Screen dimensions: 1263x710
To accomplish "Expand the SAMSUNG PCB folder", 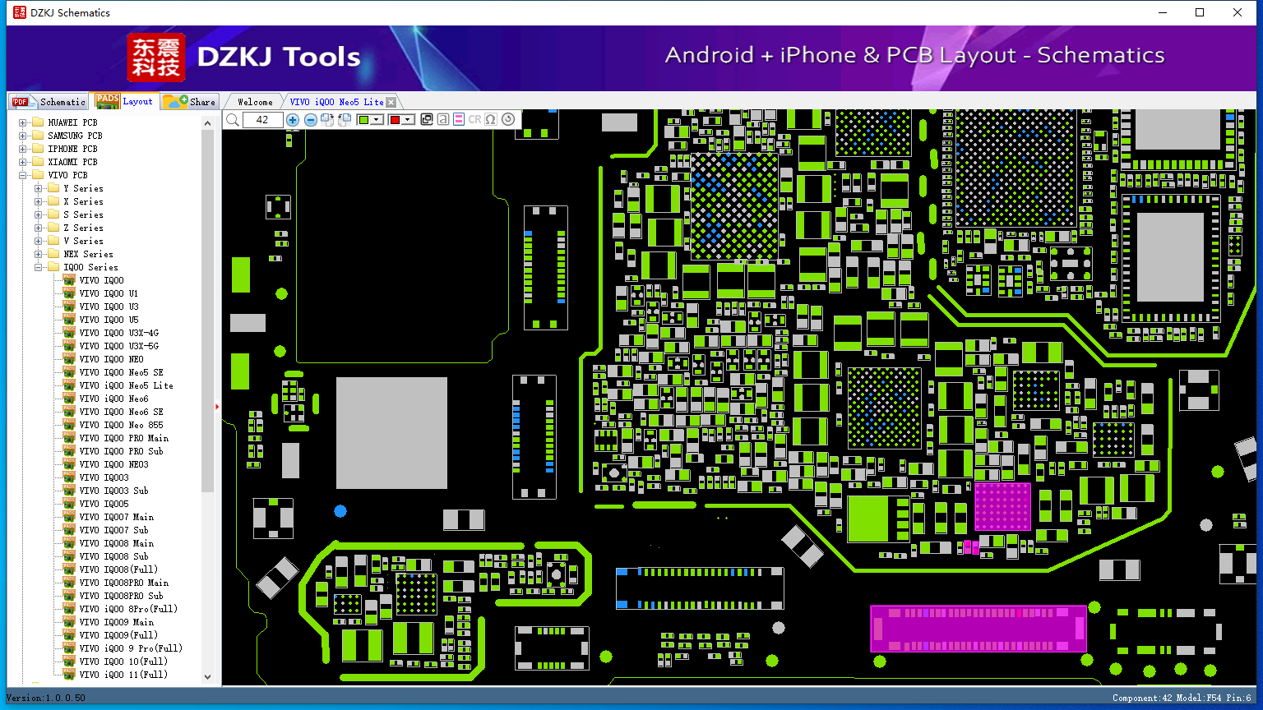I will click(x=23, y=136).
